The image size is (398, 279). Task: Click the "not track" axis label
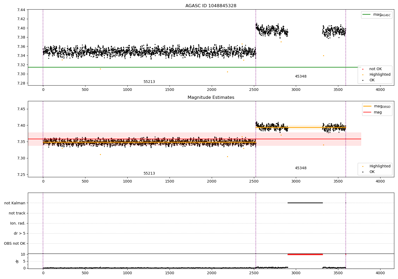point(17,213)
